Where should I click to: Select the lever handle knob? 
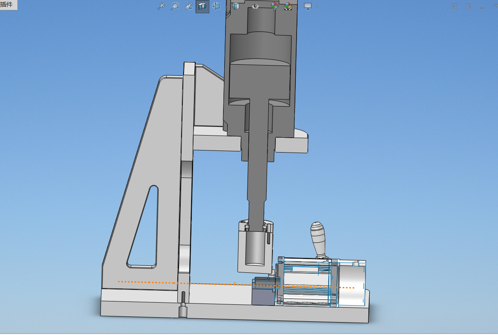click(318, 240)
